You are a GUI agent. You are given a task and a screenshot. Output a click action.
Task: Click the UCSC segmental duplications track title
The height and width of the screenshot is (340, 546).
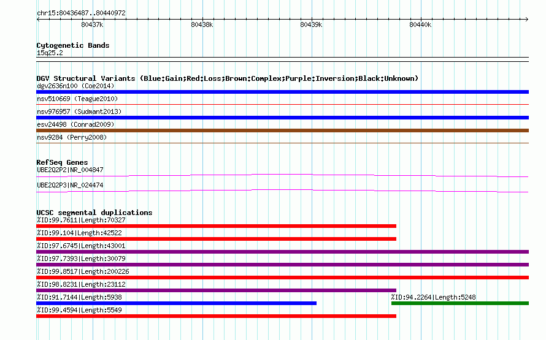coord(94,213)
